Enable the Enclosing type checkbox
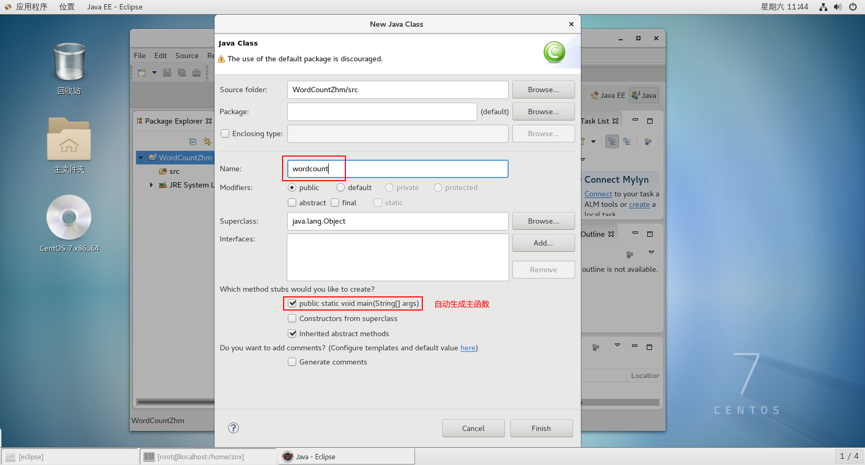The height and width of the screenshot is (465, 865). [x=225, y=134]
